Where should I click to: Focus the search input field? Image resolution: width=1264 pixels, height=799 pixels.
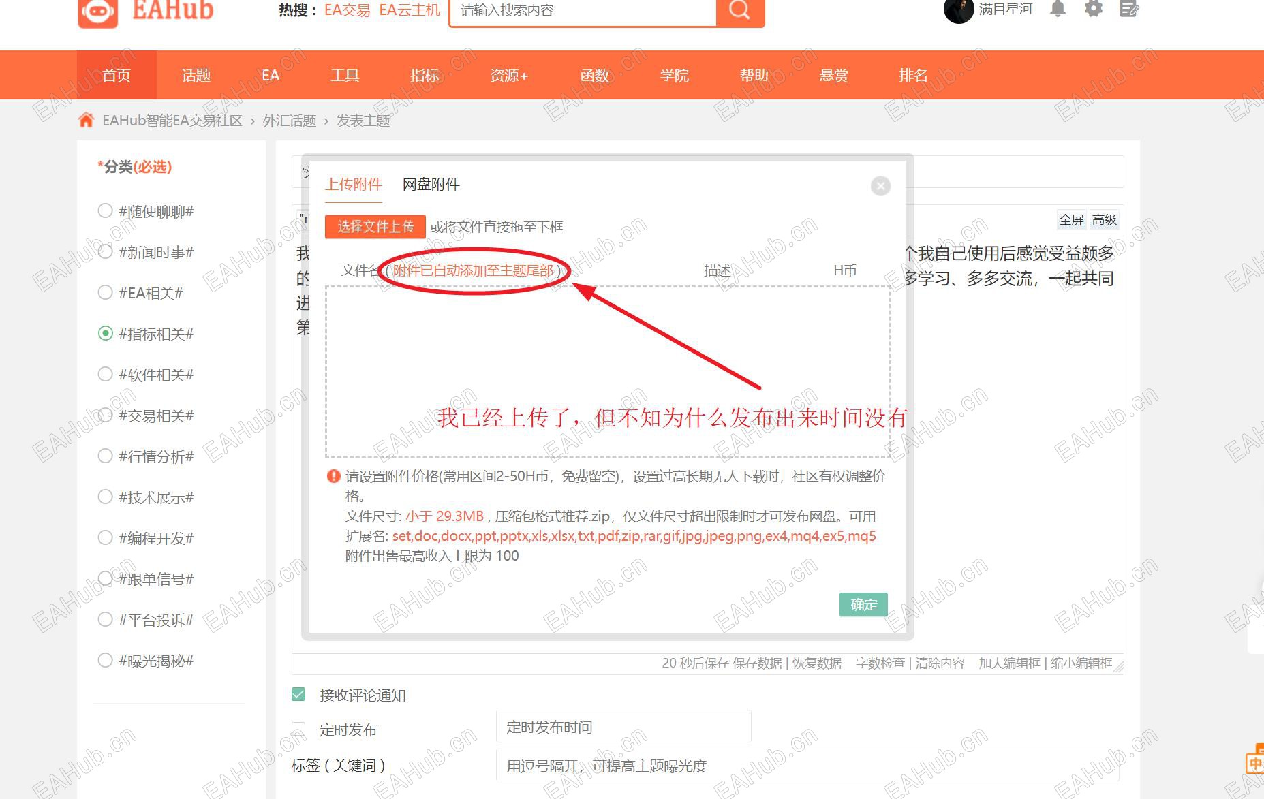click(x=583, y=11)
